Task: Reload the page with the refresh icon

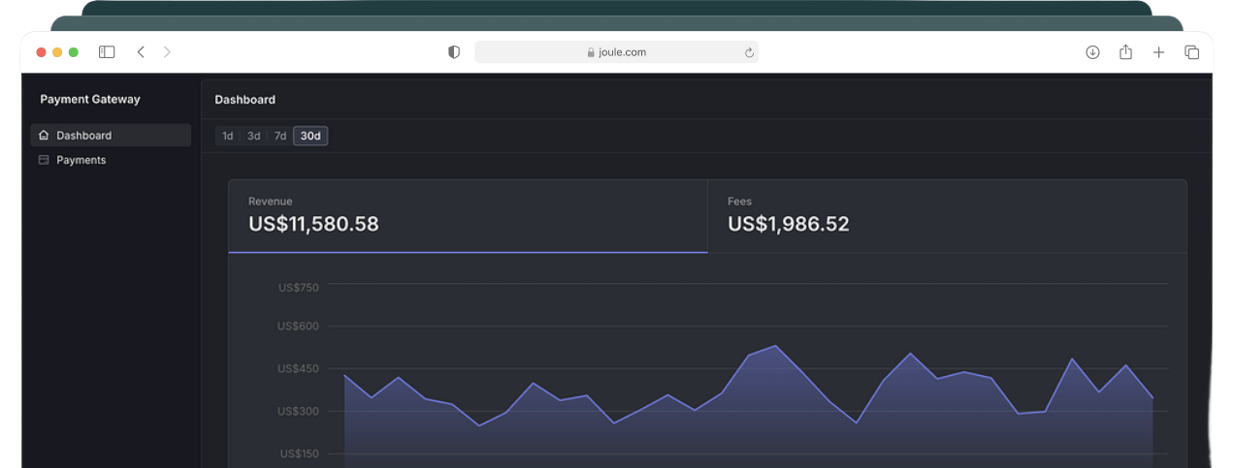Action: (x=749, y=53)
